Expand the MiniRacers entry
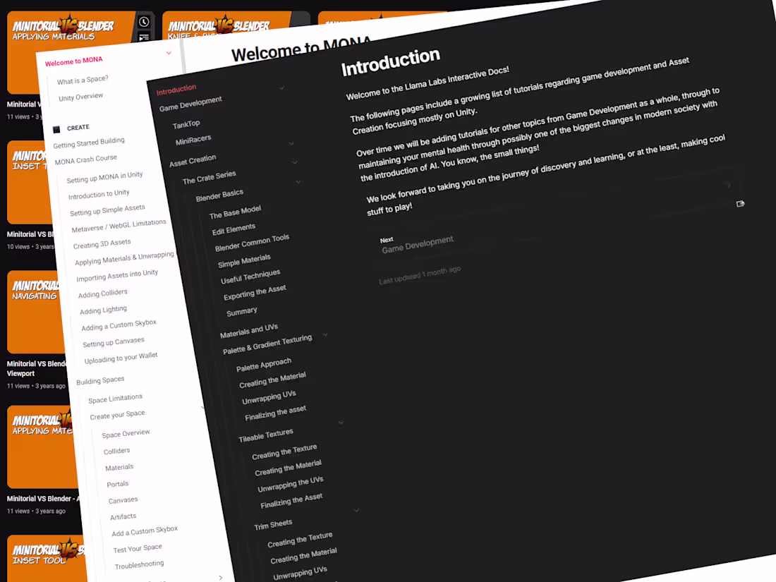 click(x=290, y=143)
